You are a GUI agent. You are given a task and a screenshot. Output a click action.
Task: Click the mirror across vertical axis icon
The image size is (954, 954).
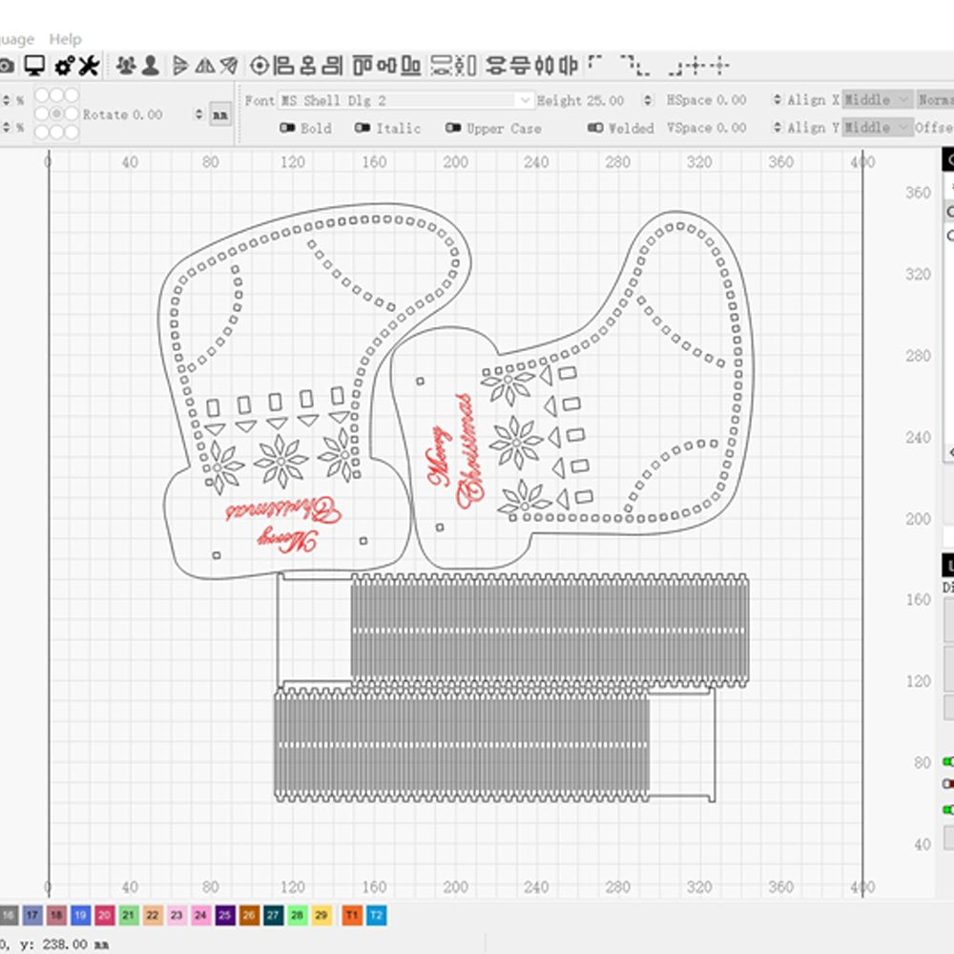pos(204,66)
